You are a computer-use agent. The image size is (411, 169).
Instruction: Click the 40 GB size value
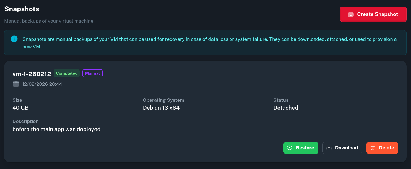[x=20, y=108]
